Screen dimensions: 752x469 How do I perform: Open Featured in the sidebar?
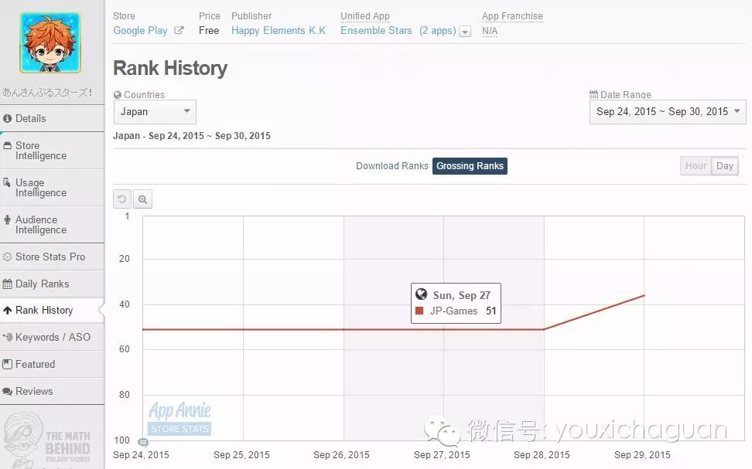coord(53,364)
